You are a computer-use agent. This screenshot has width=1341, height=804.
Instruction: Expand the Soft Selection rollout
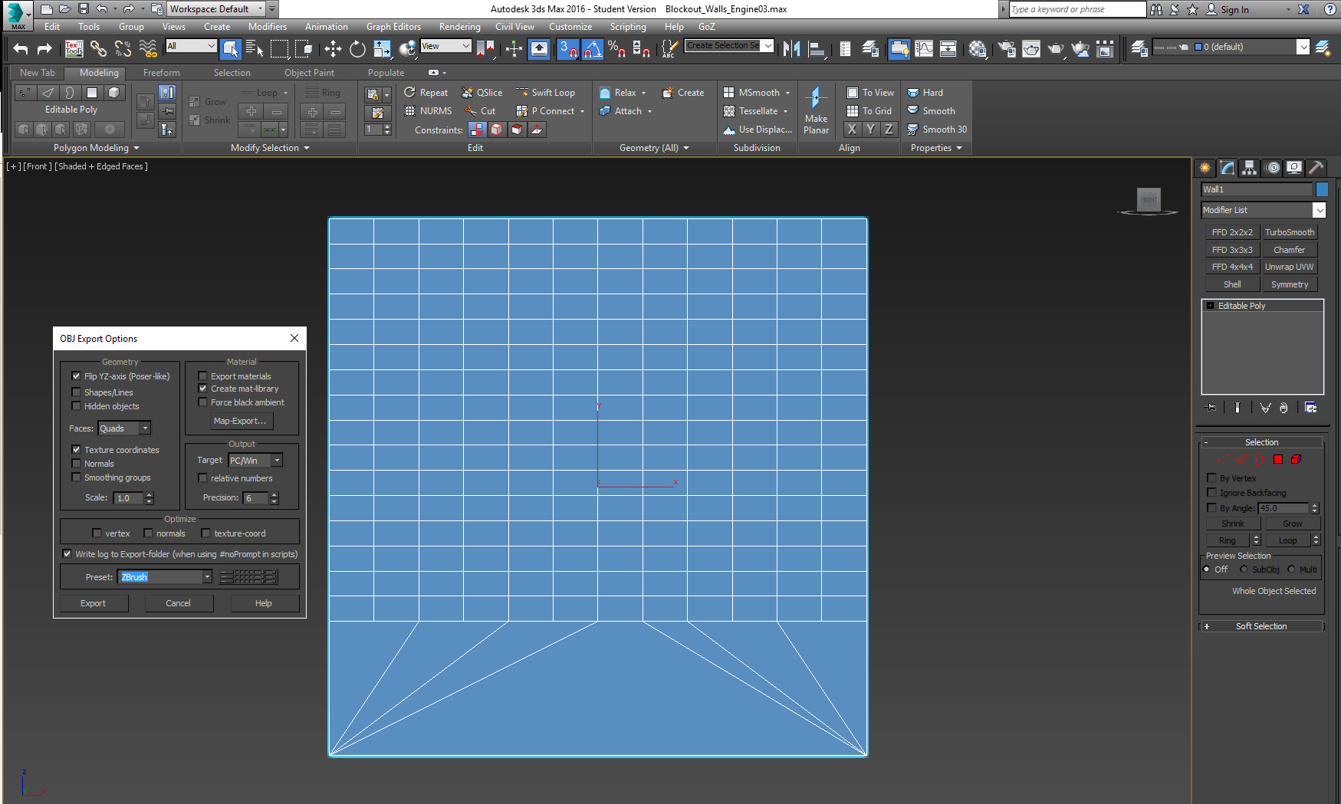[x=1261, y=626]
